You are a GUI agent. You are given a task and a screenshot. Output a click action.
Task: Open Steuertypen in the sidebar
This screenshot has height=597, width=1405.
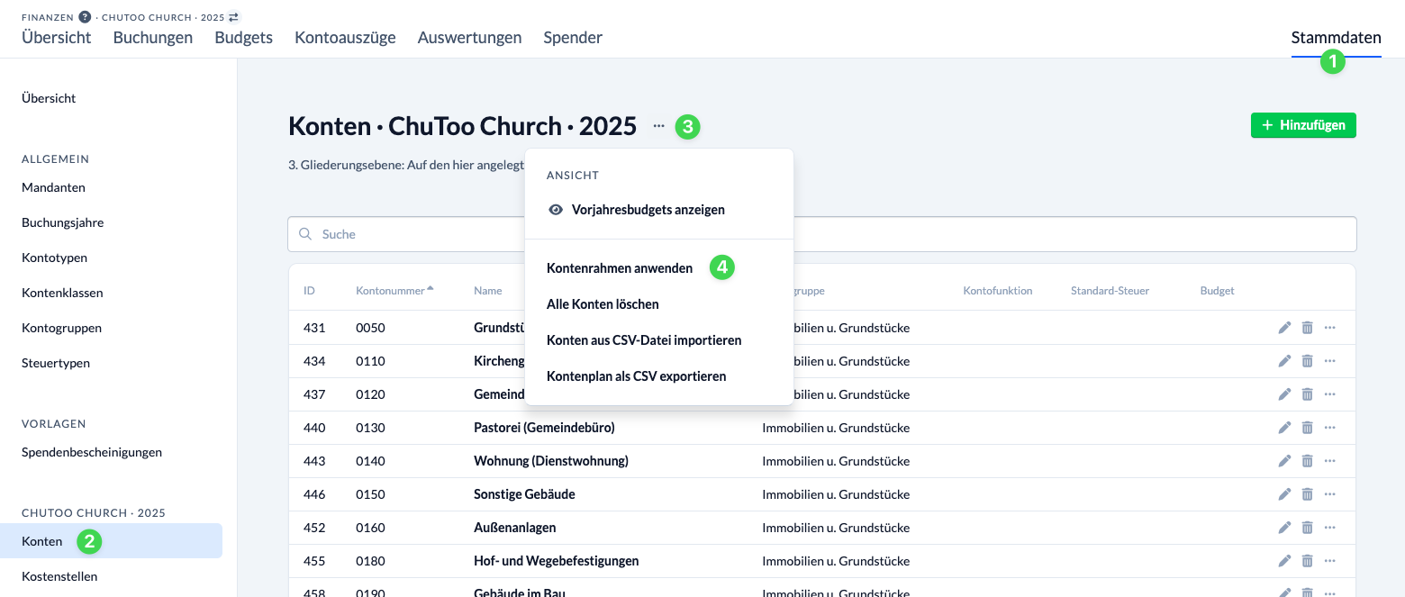[x=56, y=363]
